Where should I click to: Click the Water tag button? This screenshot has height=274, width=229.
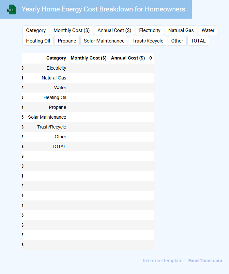[x=208, y=30]
